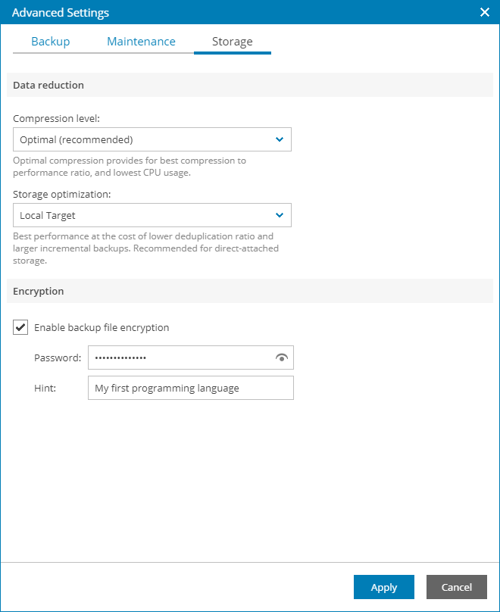
Task: Open the Maintenance tab
Action: [141, 42]
